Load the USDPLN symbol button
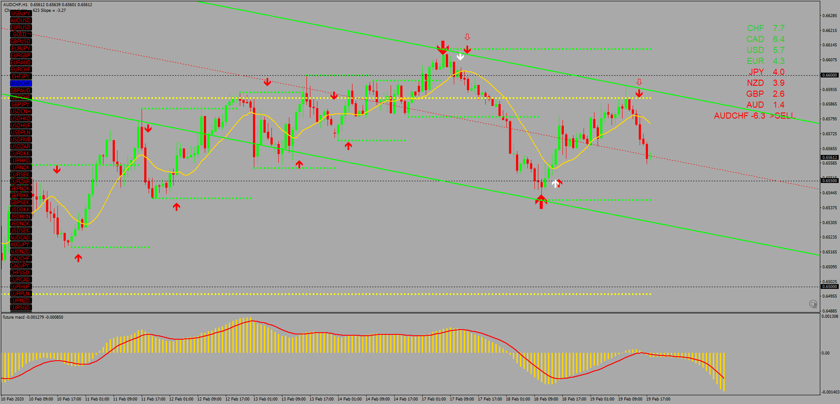840x404 pixels. coord(21,133)
